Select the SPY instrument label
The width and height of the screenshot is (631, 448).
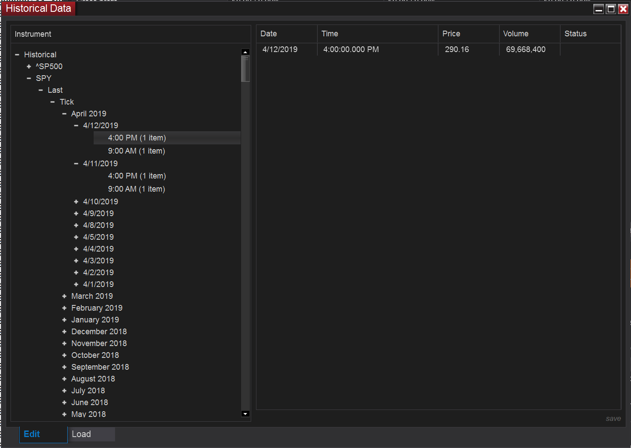[x=44, y=78]
